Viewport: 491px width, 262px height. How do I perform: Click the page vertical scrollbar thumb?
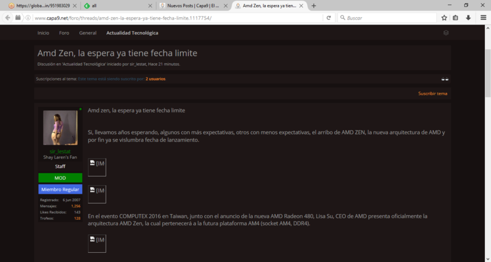point(487,73)
